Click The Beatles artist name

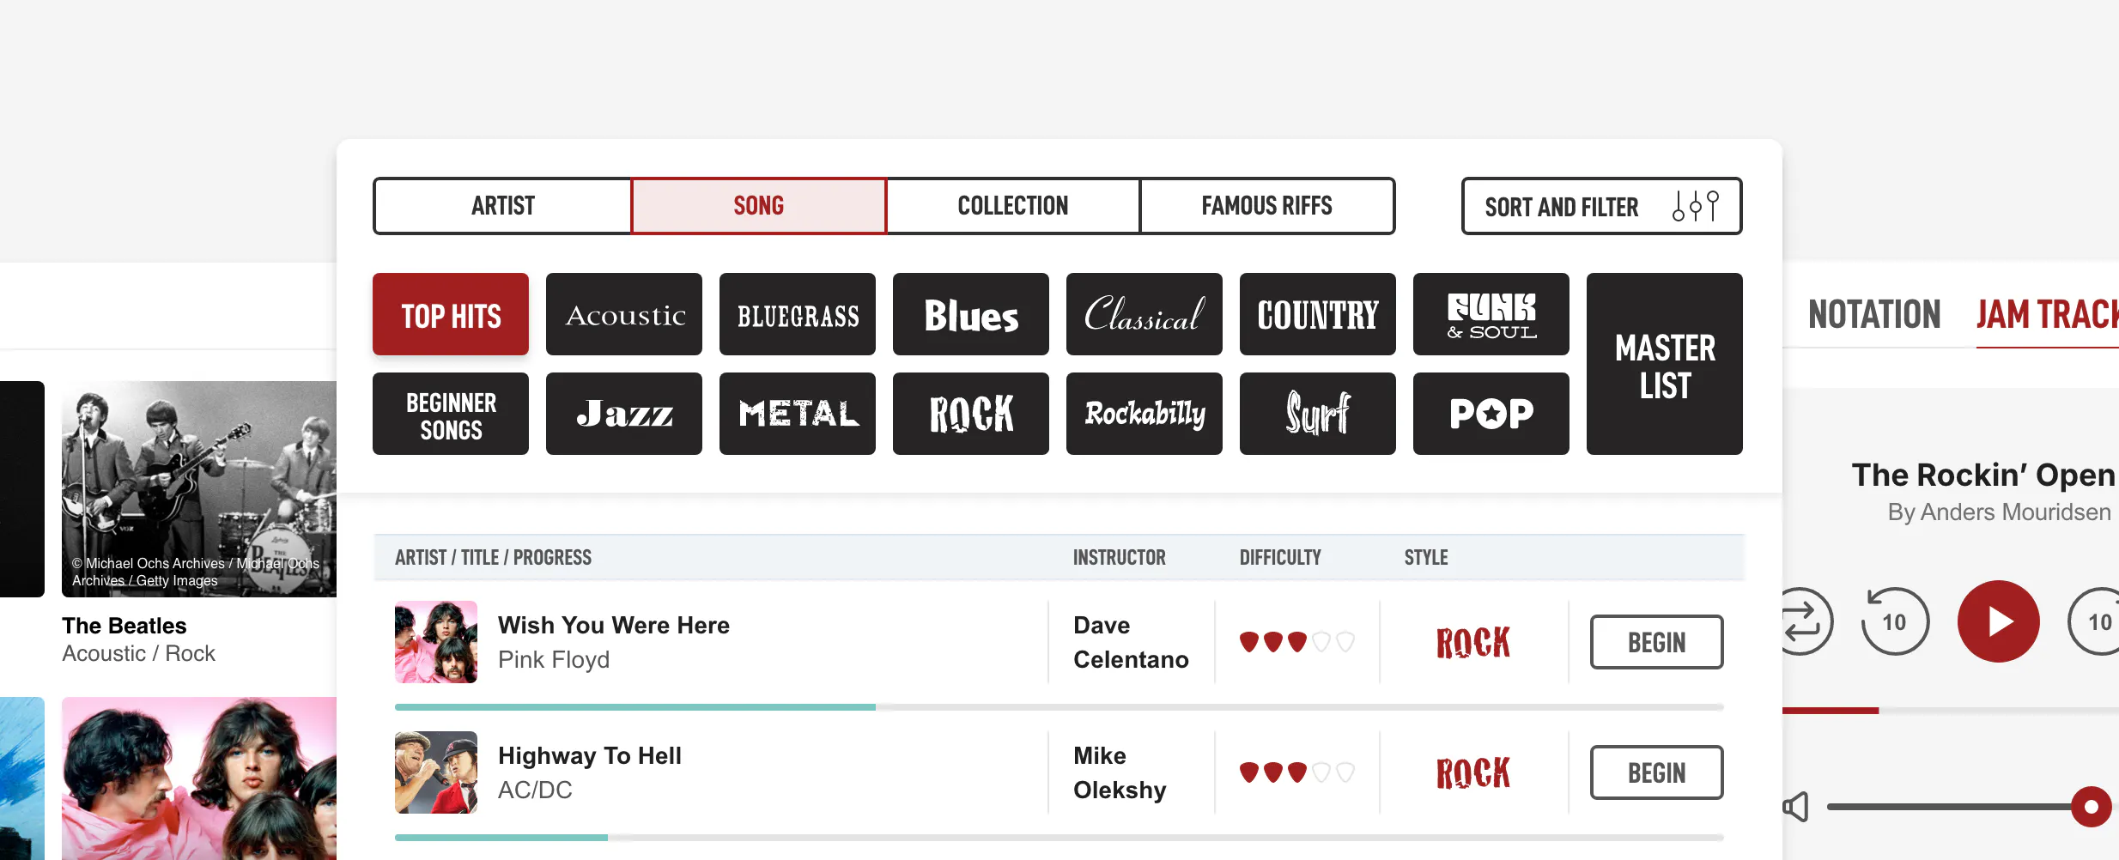[x=124, y=626]
